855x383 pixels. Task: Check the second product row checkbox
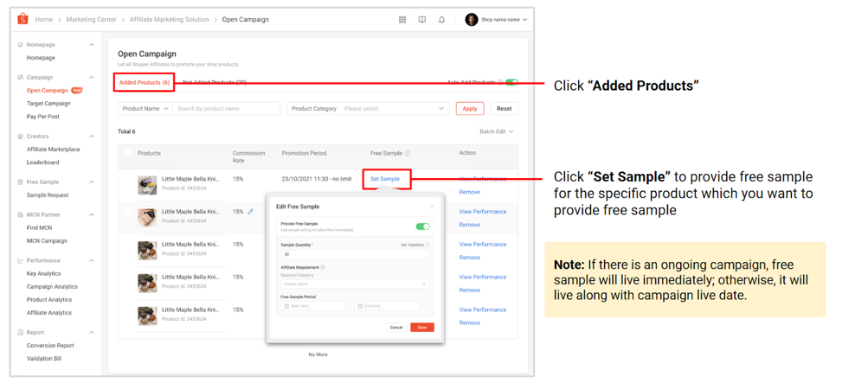127,212
